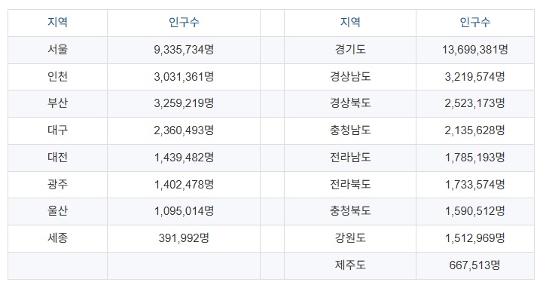Select the 대구 region cell

57,130
